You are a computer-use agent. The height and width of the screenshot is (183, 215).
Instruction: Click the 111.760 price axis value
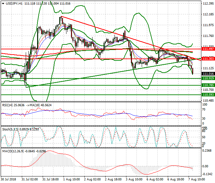point(208,36)
